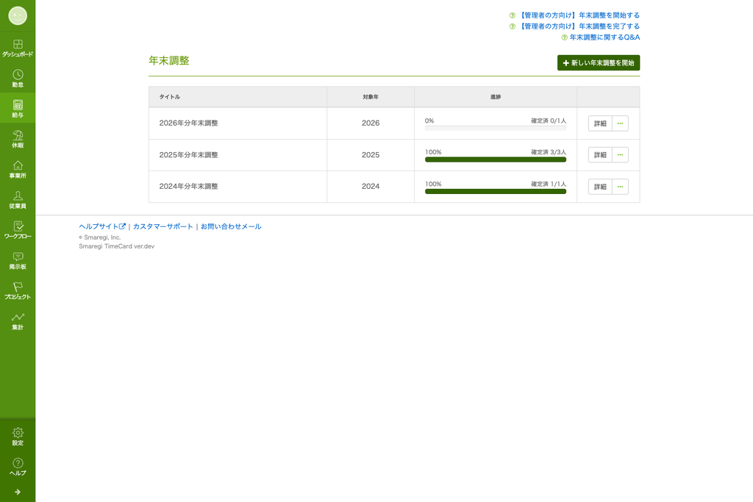The height and width of the screenshot is (502, 753).
Task: Open the 年末調整に関するQ&A link
Action: (604, 37)
